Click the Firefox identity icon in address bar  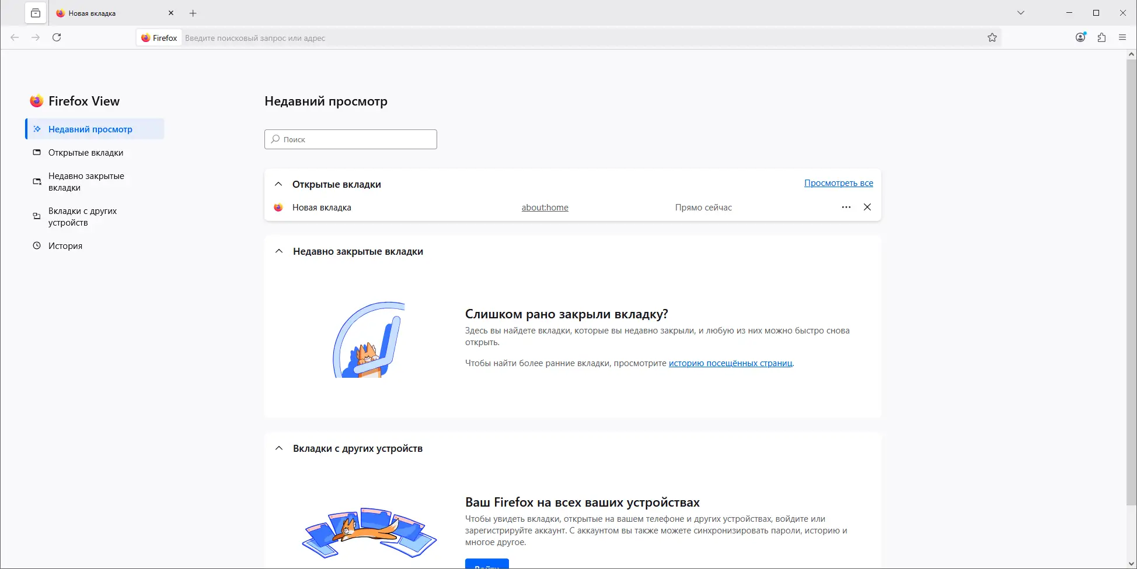point(159,38)
